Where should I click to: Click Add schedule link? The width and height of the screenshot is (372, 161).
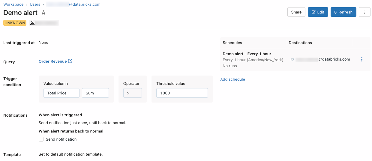(232, 79)
